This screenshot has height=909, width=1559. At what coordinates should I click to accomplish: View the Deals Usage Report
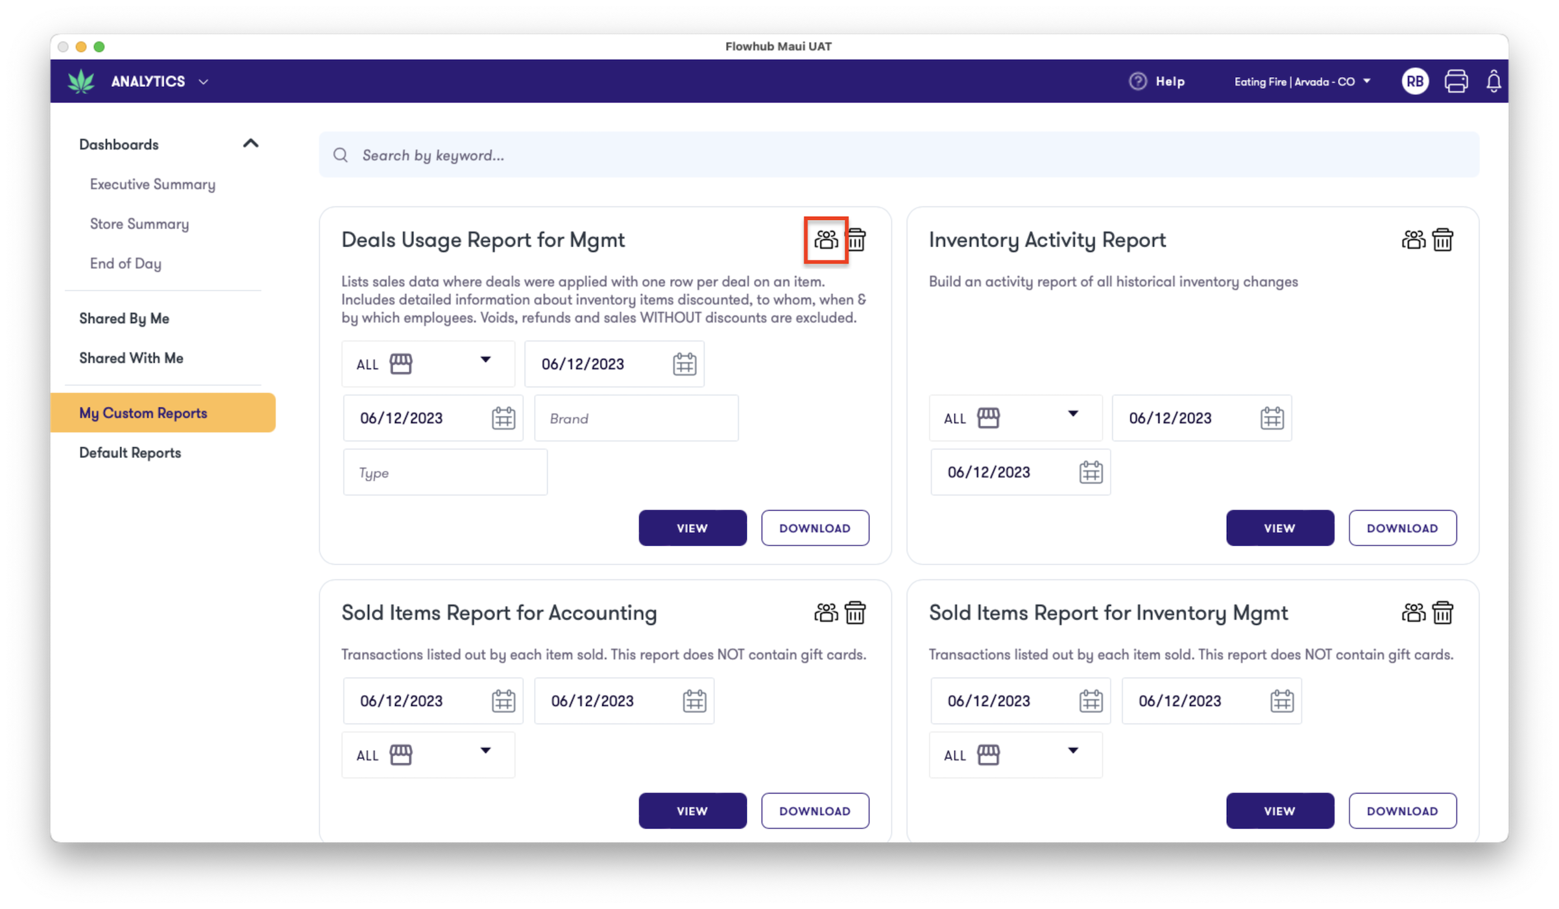[692, 528]
